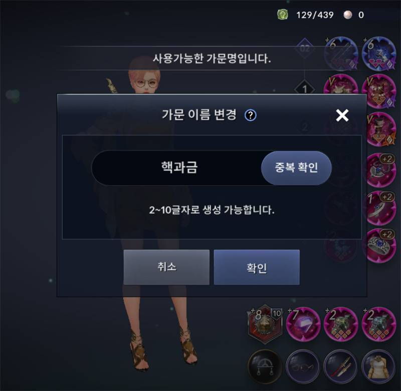The height and width of the screenshot is (391, 401).
Task: Select the rightmost +2 boots equipment slot
Action: coord(378,324)
